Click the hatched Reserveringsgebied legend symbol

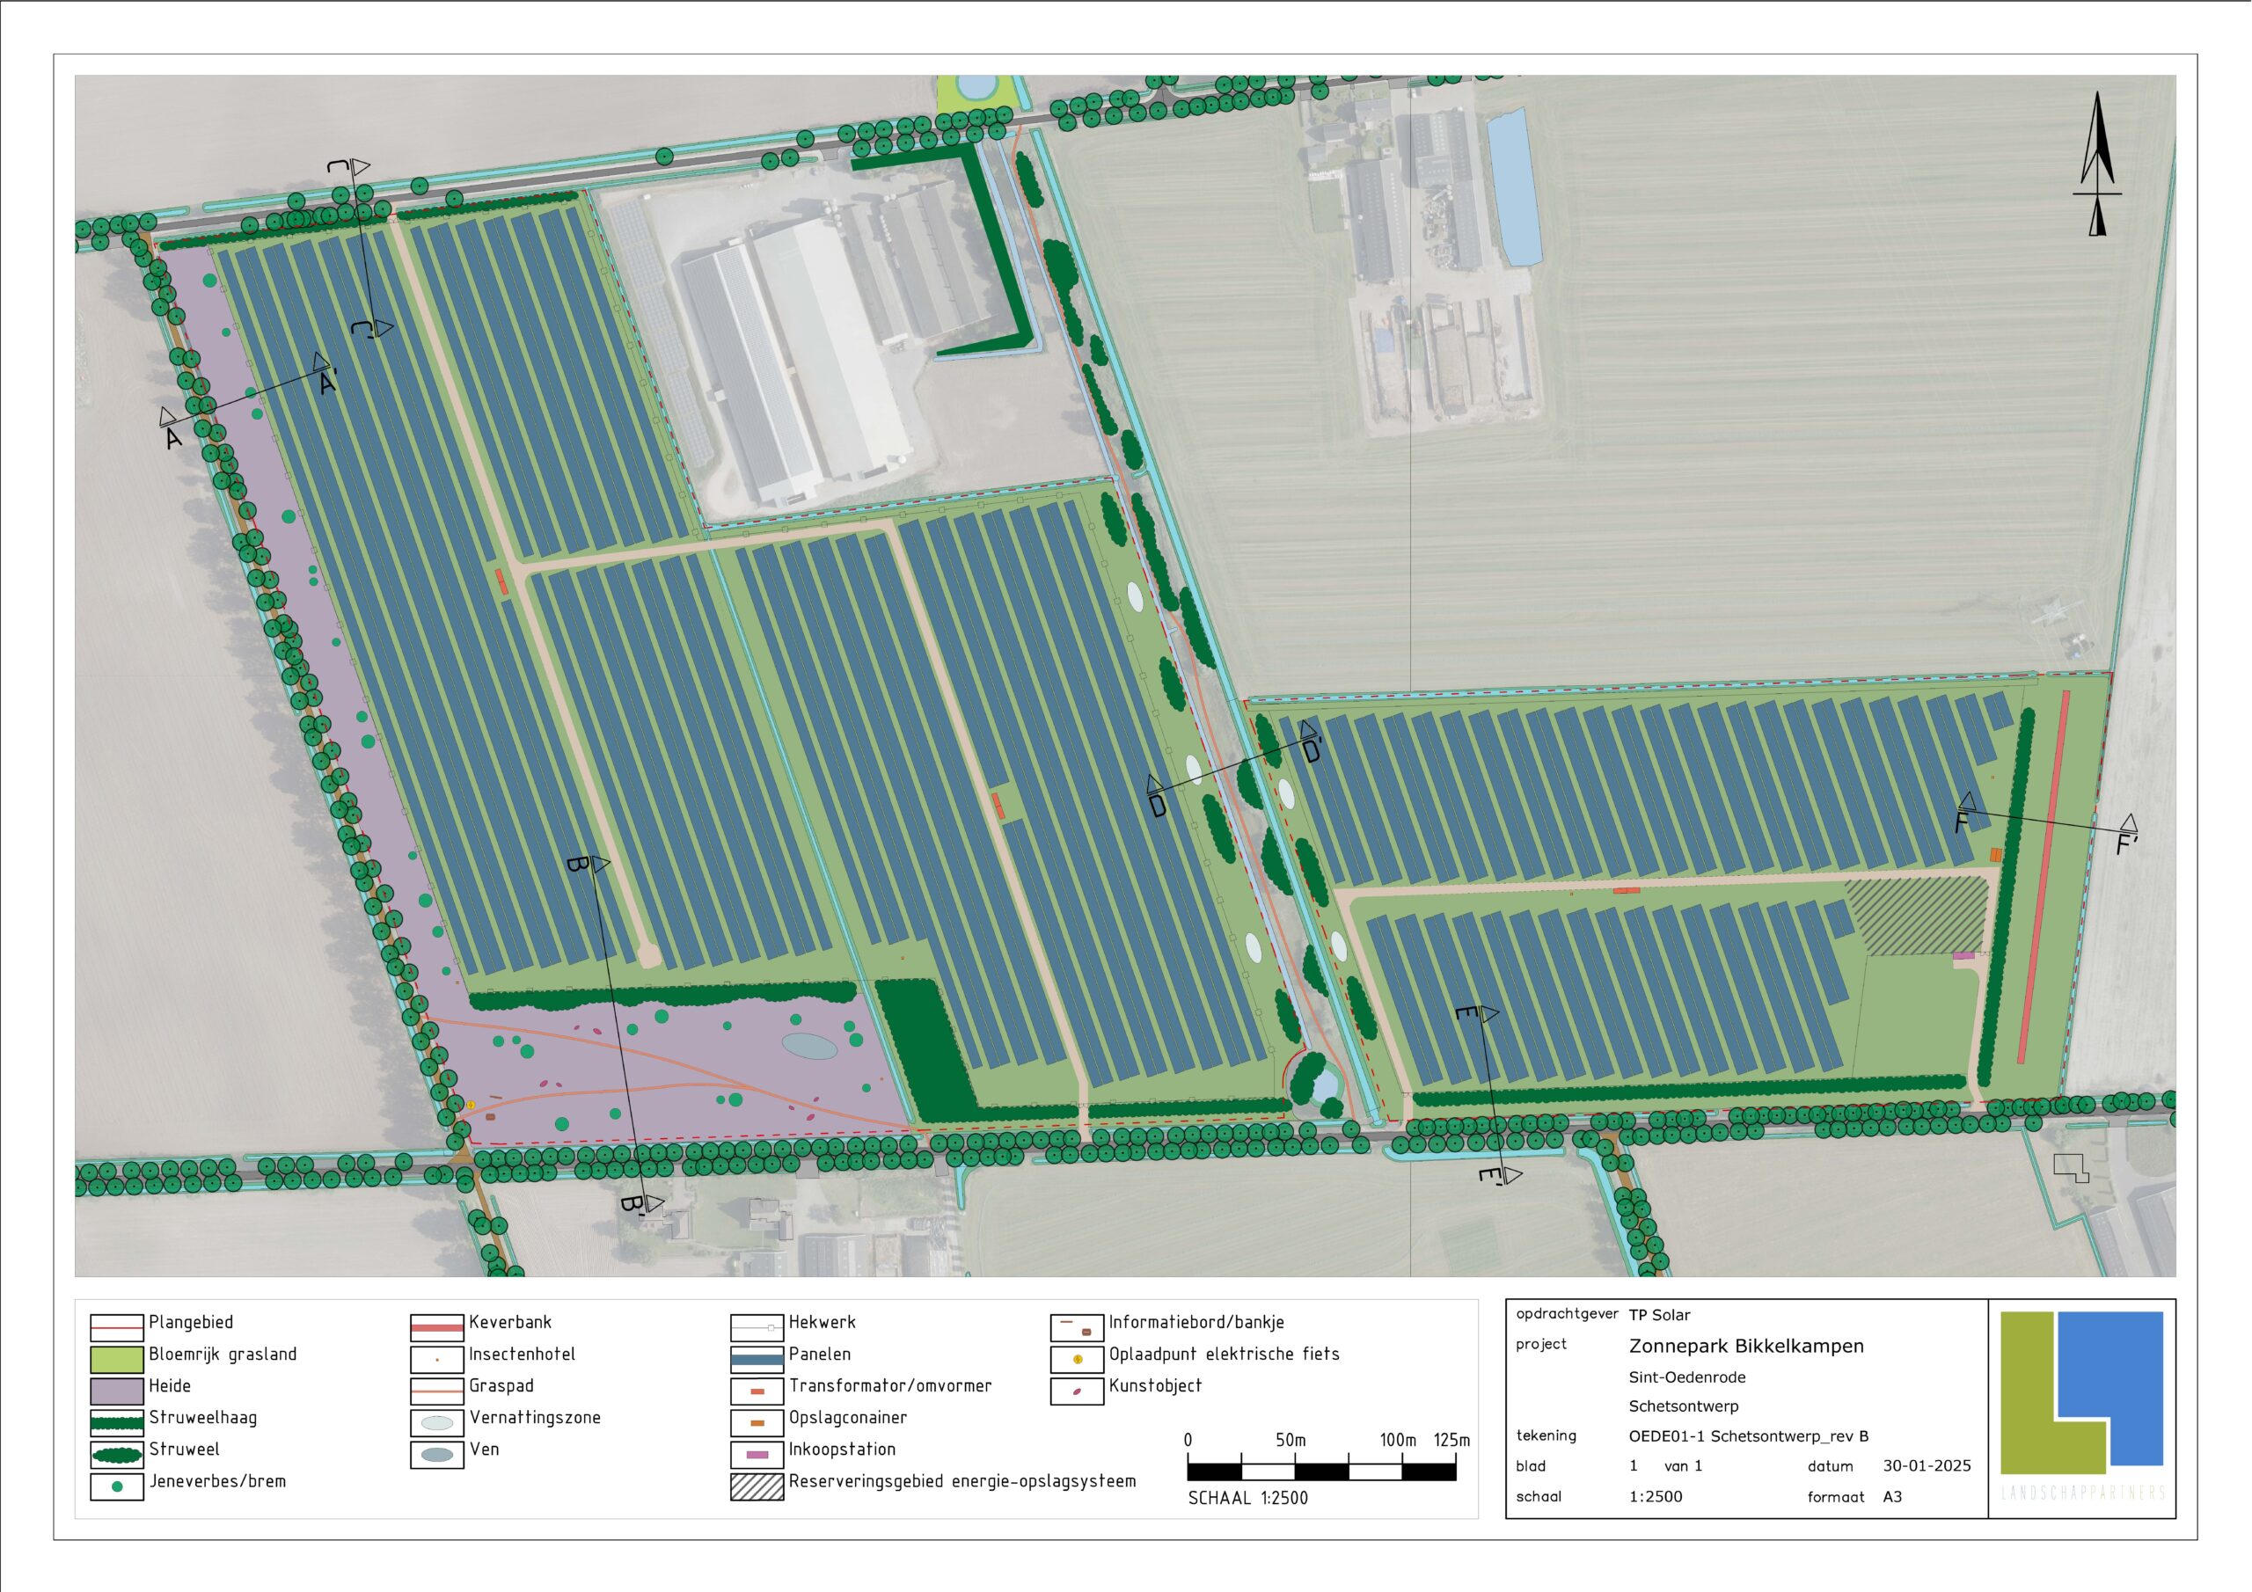coord(757,1487)
